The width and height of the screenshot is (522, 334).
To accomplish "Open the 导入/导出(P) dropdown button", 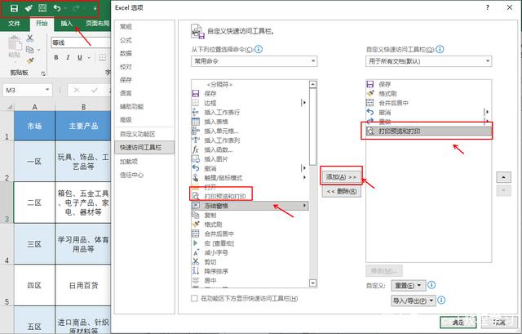I will pos(414,301).
